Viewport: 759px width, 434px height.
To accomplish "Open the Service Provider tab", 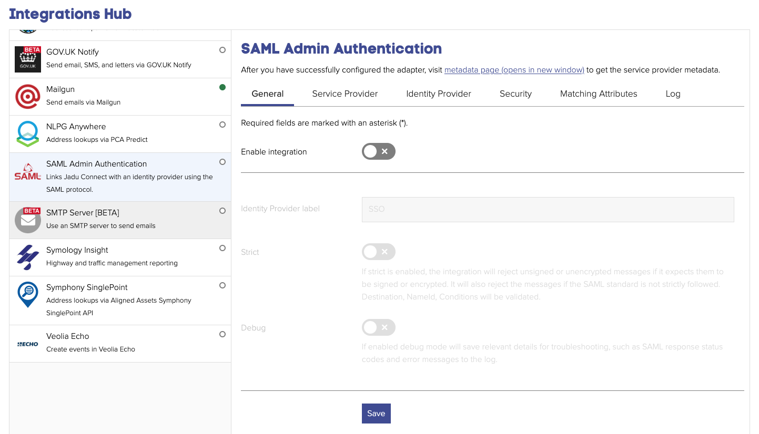I will tap(345, 94).
